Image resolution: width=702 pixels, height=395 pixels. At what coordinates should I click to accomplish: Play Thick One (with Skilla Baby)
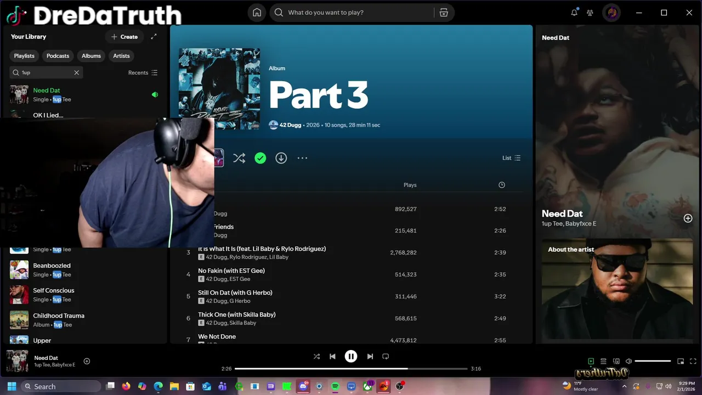pyautogui.click(x=236, y=314)
